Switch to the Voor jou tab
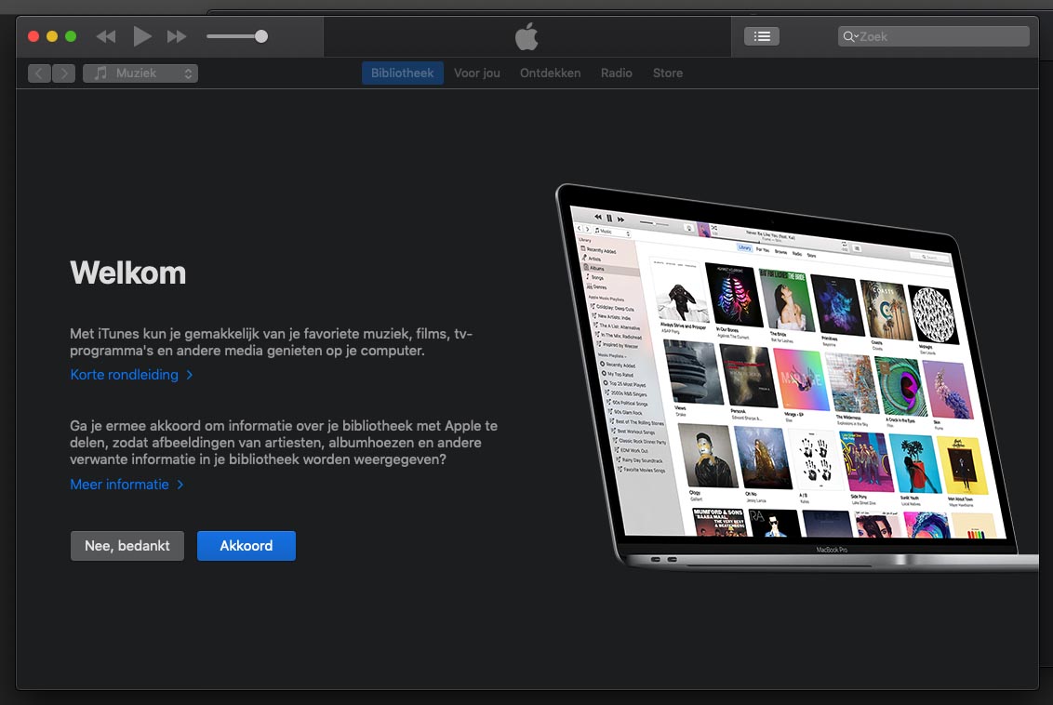 (477, 73)
